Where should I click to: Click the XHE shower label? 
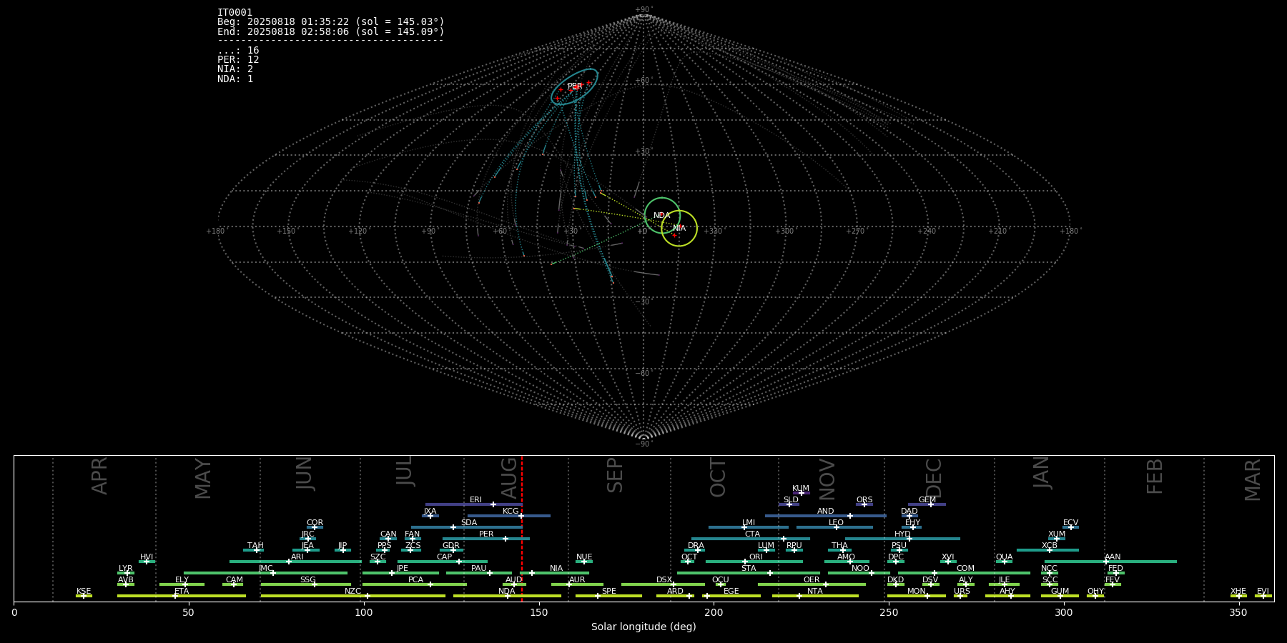coord(1238,591)
